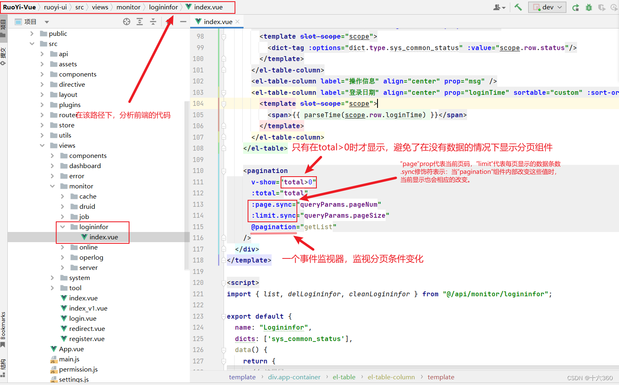Click the Select Opened File locate icon
The width and height of the screenshot is (619, 385).
(x=127, y=22)
